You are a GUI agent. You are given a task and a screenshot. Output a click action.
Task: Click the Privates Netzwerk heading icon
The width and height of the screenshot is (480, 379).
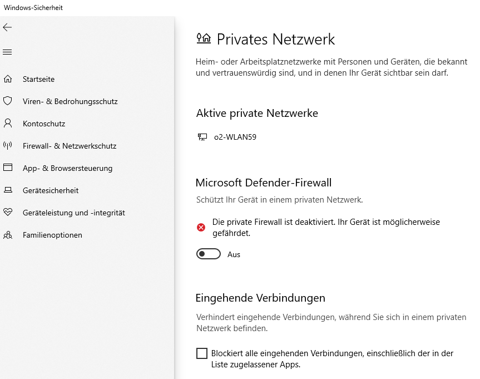coord(204,38)
